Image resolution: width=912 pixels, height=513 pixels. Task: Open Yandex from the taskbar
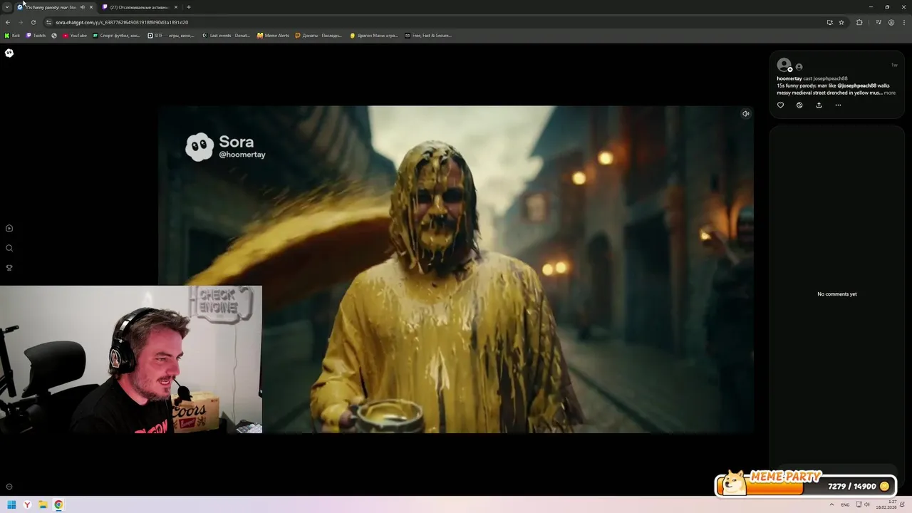27,504
